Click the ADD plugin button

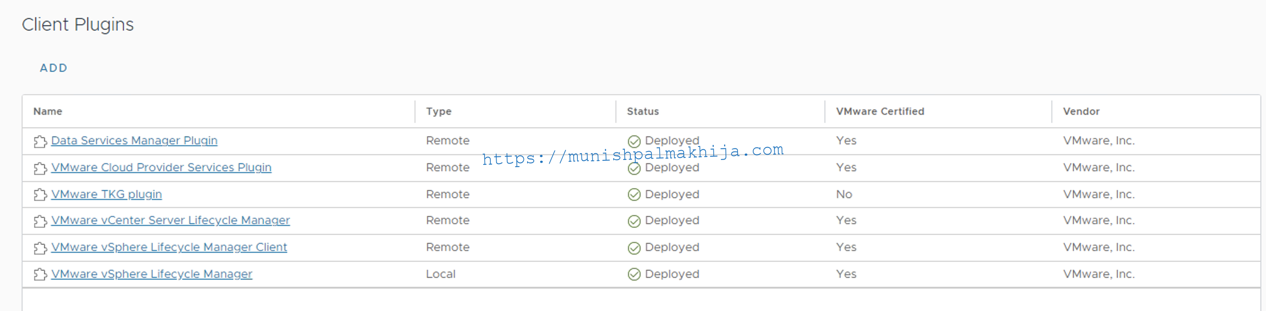coord(53,68)
